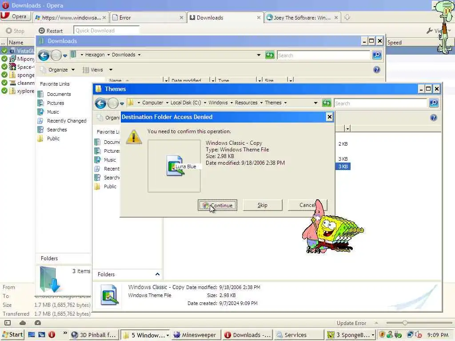The height and width of the screenshot is (341, 455).
Task: Open help in the Themes window
Action: pyautogui.click(x=434, y=118)
